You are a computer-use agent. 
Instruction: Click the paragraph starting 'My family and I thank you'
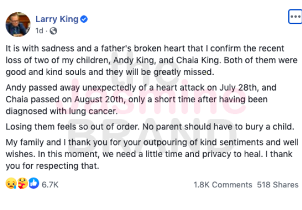point(152,154)
